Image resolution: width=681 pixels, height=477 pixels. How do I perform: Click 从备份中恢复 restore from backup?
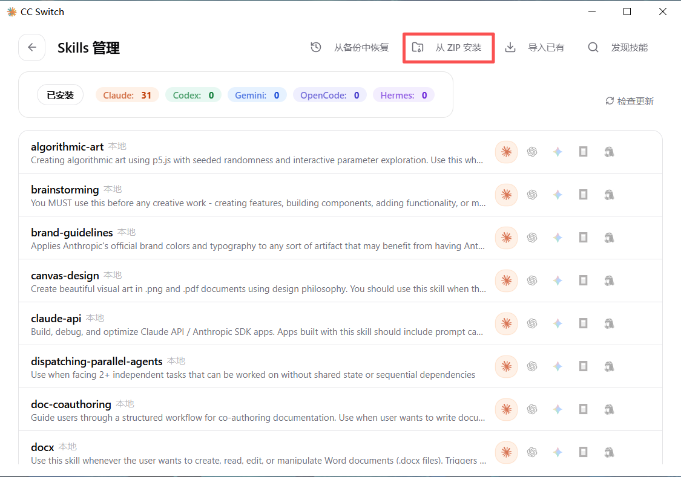pos(350,47)
